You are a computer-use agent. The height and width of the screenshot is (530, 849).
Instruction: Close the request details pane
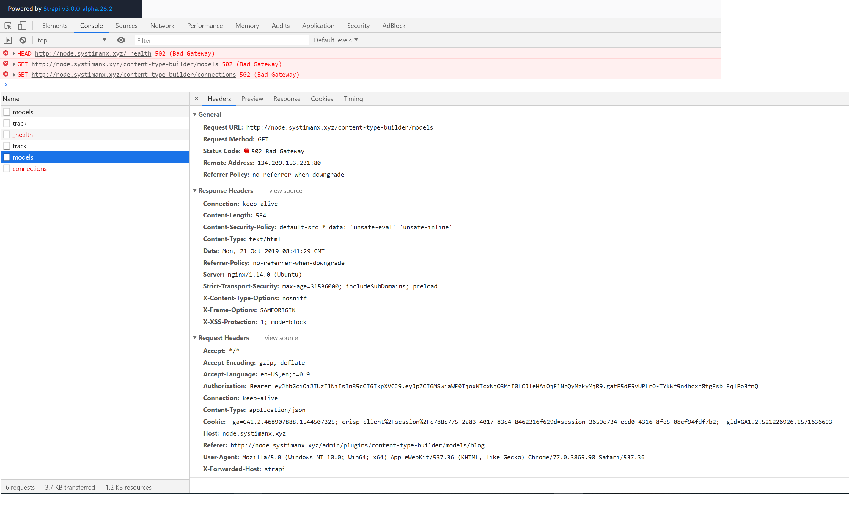pyautogui.click(x=196, y=99)
